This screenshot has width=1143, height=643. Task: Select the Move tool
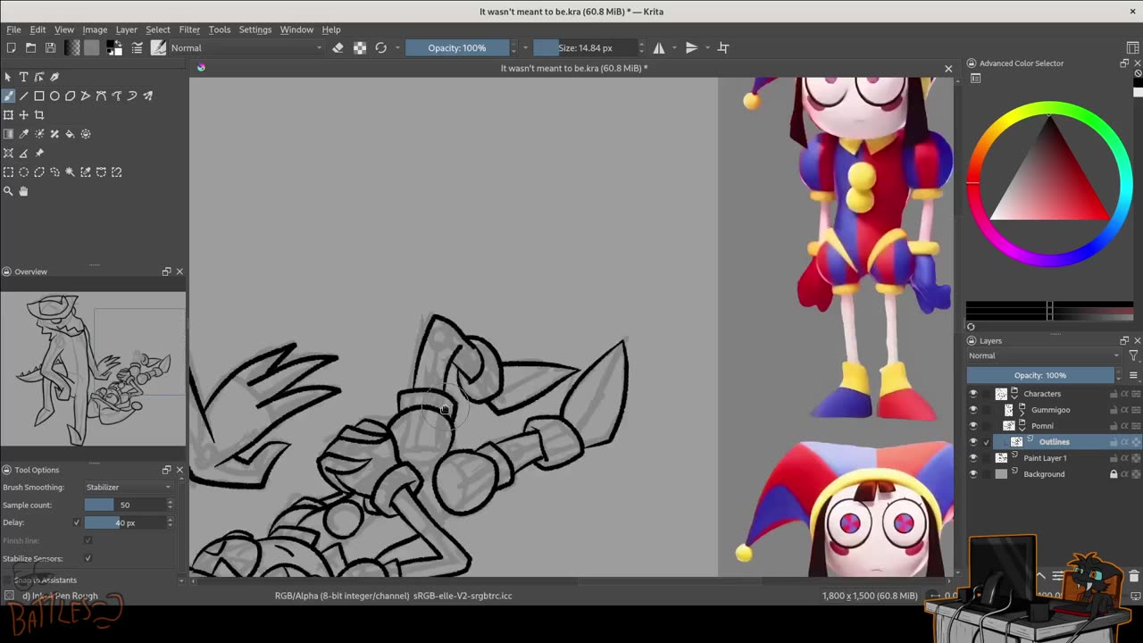23,115
